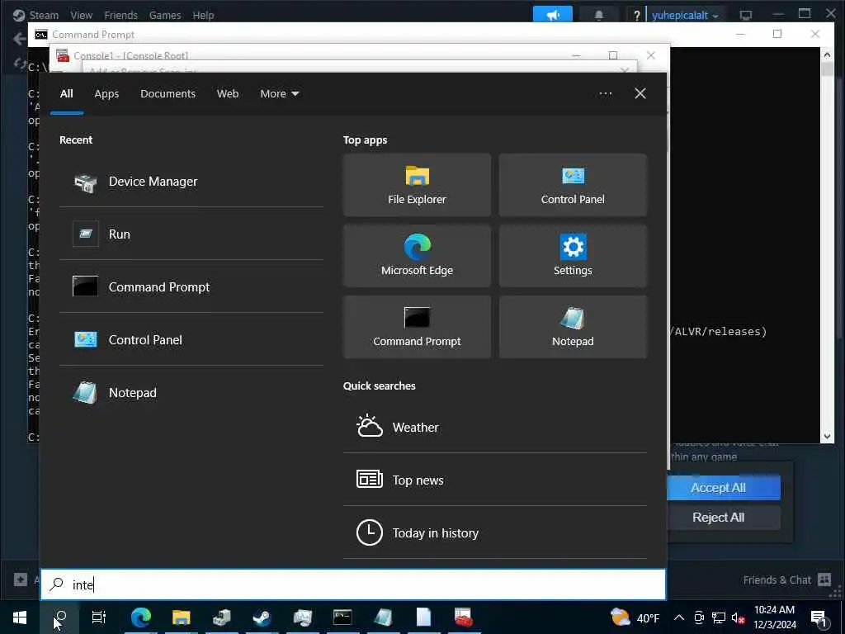Open the Help menu in Steam
Image resolution: width=845 pixels, height=634 pixels.
tap(203, 15)
